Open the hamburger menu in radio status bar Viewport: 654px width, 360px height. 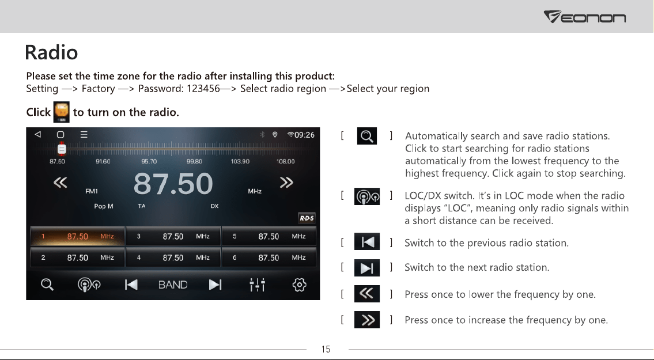pos(84,134)
